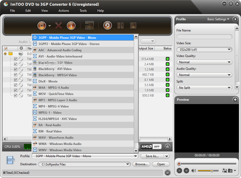Open the Save As arrow dropdown
This screenshot has height=178, width=241.
tap(167, 156)
